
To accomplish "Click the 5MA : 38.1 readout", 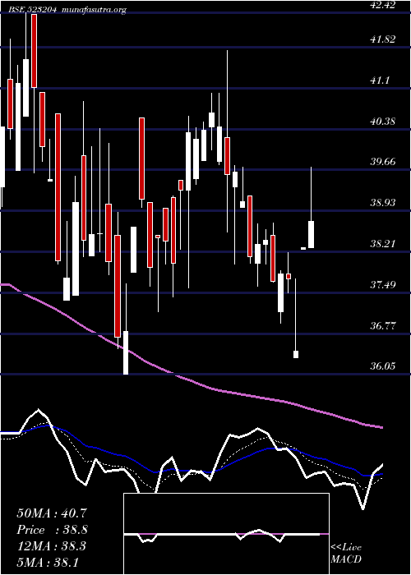I will [x=48, y=562].
